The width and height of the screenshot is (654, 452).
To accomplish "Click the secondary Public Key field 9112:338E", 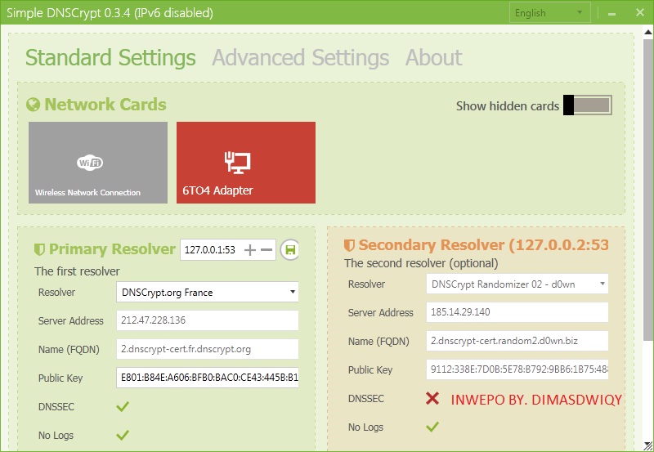I will (x=517, y=369).
